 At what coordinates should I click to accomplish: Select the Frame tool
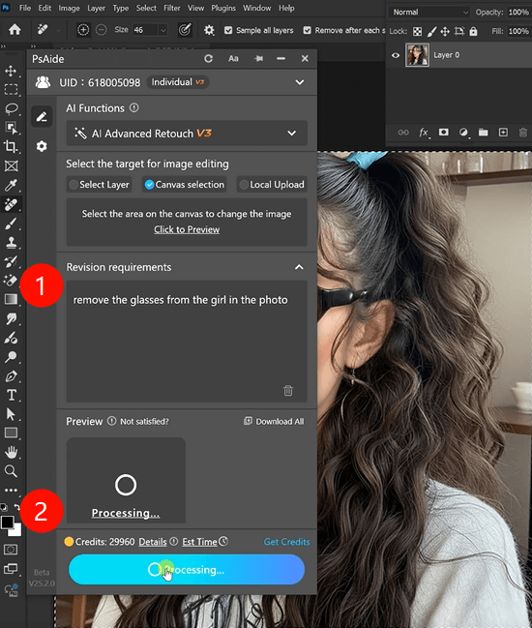[x=11, y=165]
